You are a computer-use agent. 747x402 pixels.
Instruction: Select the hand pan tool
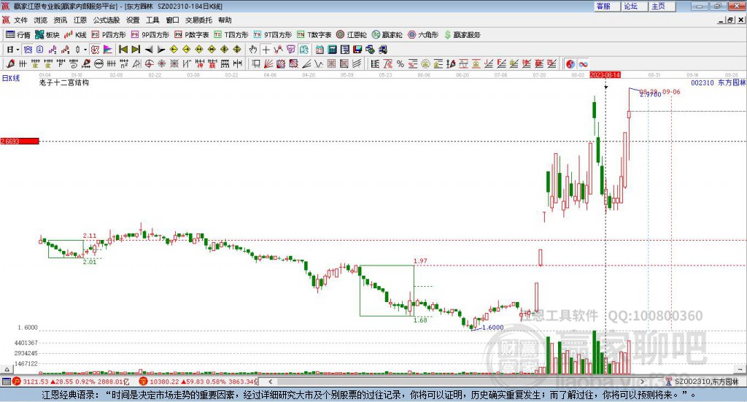[253, 50]
